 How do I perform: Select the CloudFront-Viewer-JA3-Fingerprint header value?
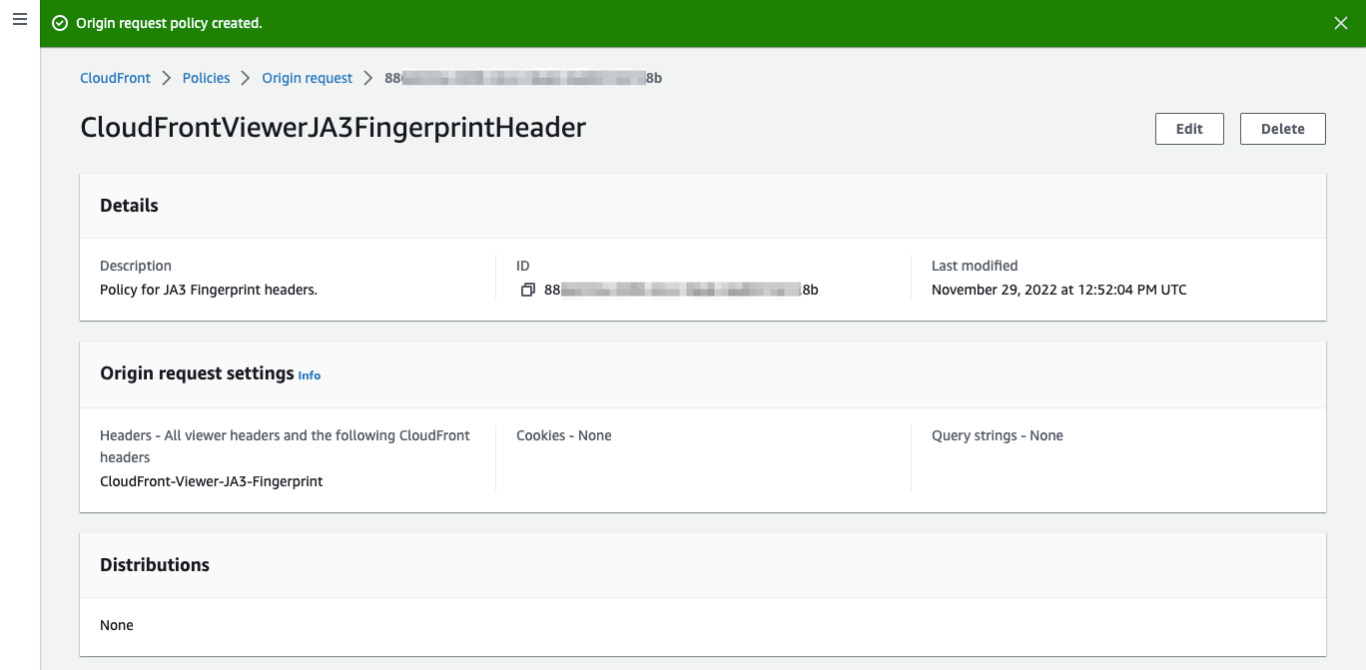[211, 480]
